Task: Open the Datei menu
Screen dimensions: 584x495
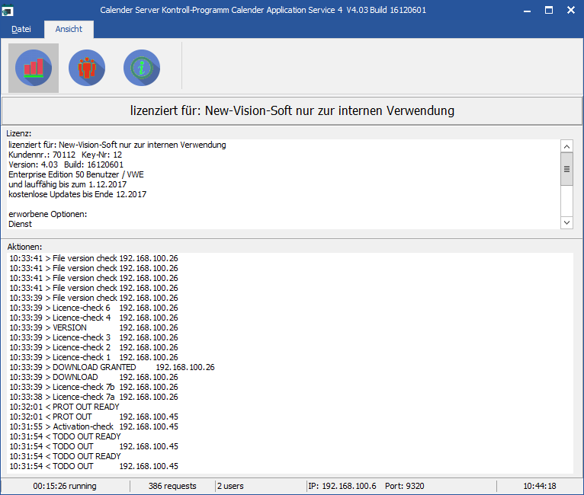Action: point(21,29)
